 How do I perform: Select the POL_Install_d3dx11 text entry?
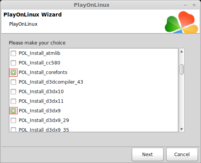tap(41, 101)
